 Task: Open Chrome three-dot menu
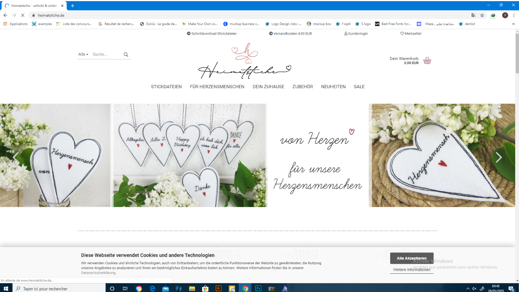(514, 15)
